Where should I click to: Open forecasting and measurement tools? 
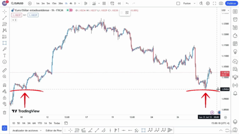[x=4, y=36]
